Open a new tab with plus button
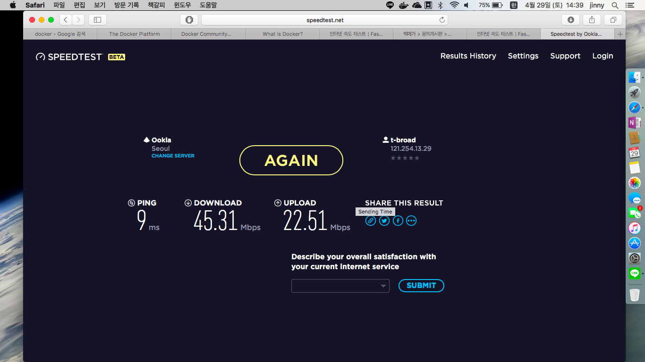Viewport: 645px width, 362px height. (x=620, y=34)
